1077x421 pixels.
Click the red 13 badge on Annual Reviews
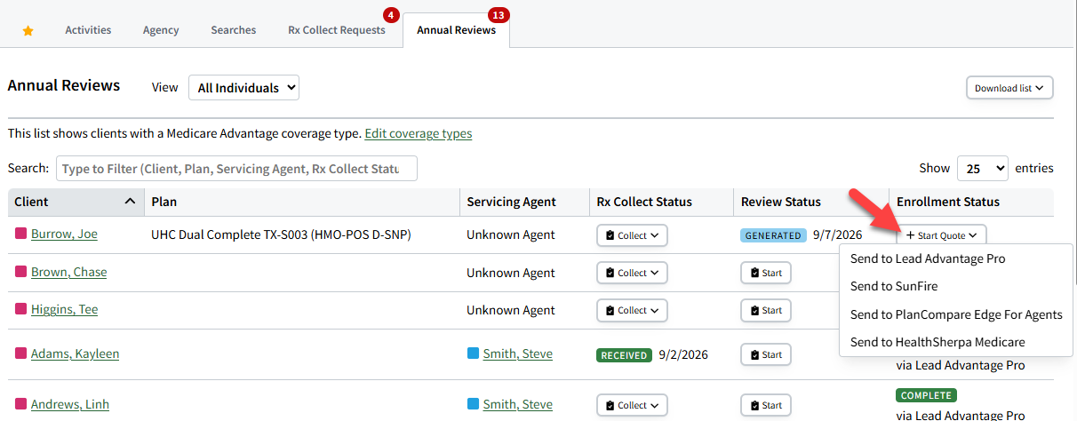(499, 14)
